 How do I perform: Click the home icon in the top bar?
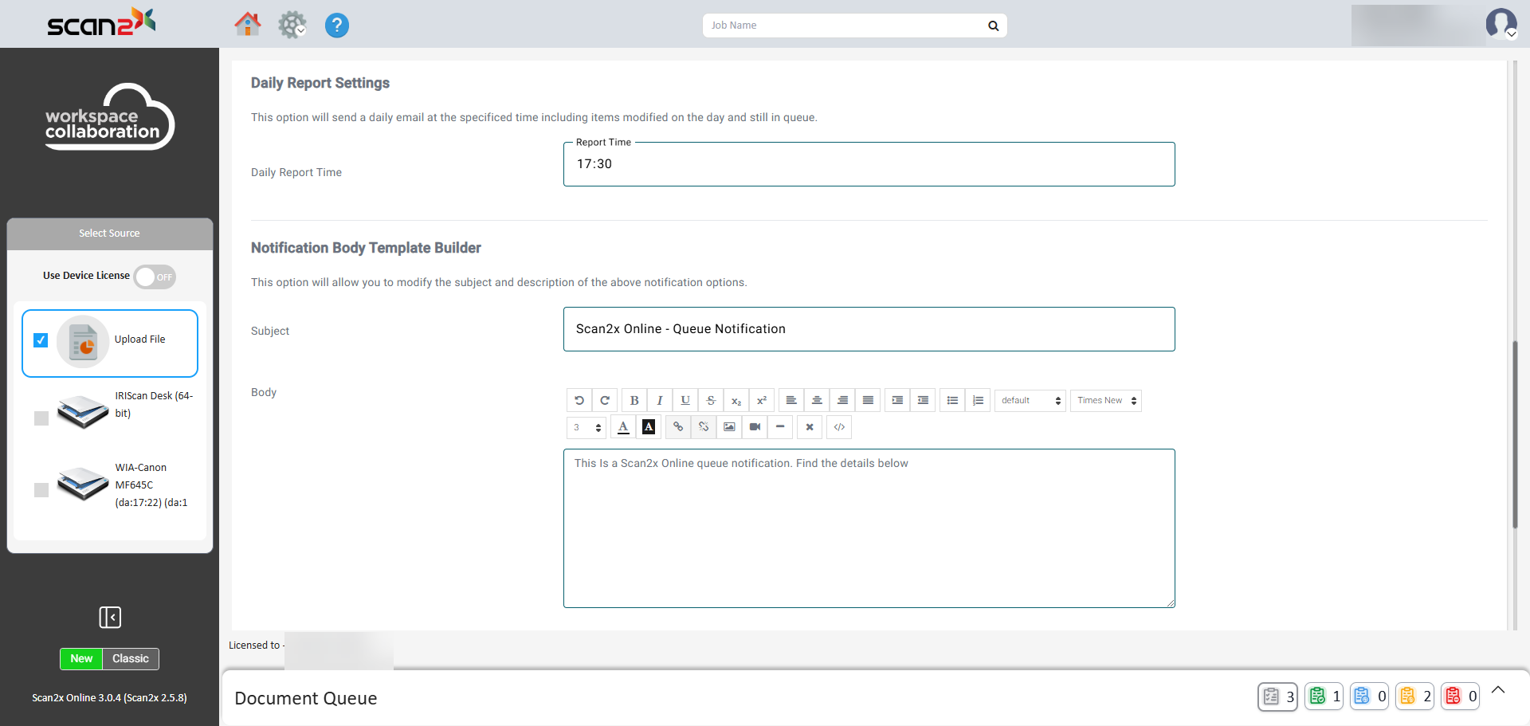coord(247,25)
